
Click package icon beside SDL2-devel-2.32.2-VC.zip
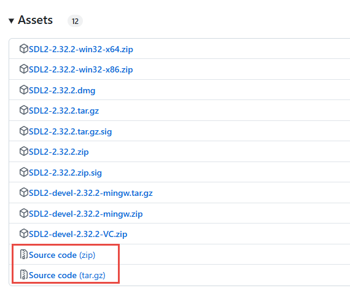click(24, 234)
